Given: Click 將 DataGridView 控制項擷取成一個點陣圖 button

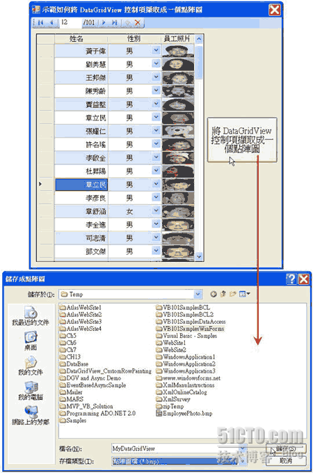Looking at the screenshot, I should tap(242, 140).
